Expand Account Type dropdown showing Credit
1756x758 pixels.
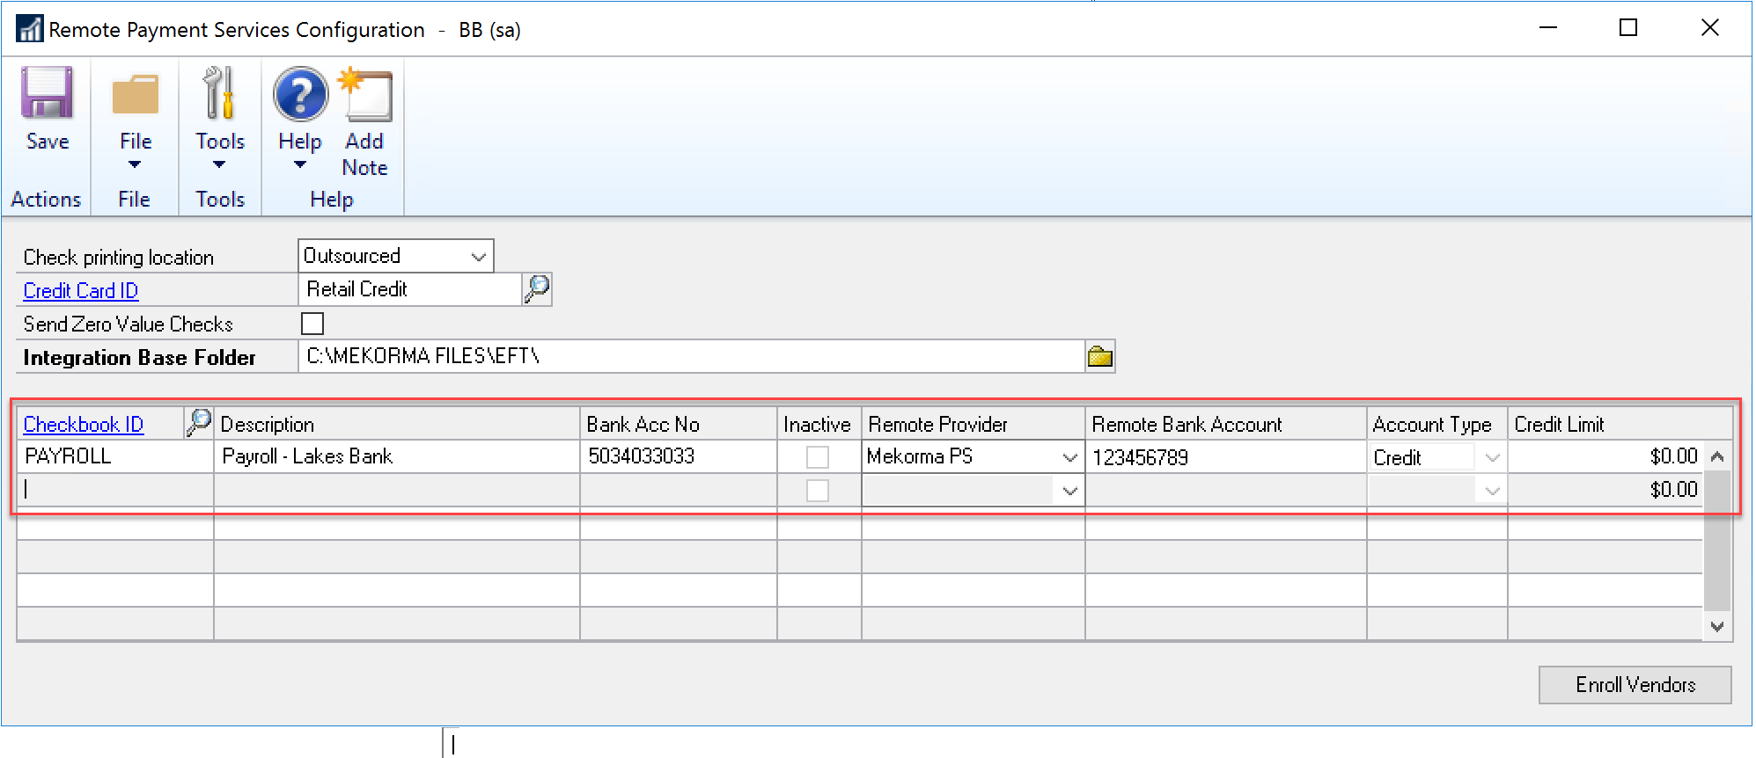click(1492, 457)
